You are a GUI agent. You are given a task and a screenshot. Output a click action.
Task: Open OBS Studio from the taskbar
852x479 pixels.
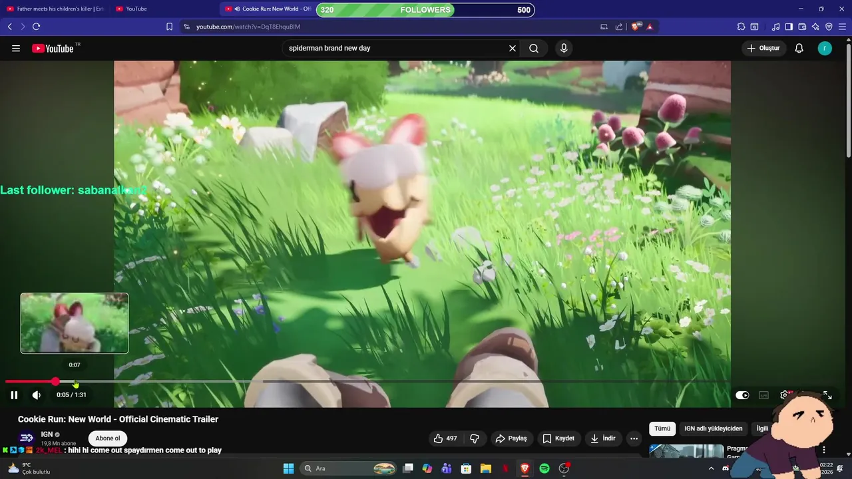[x=564, y=468]
